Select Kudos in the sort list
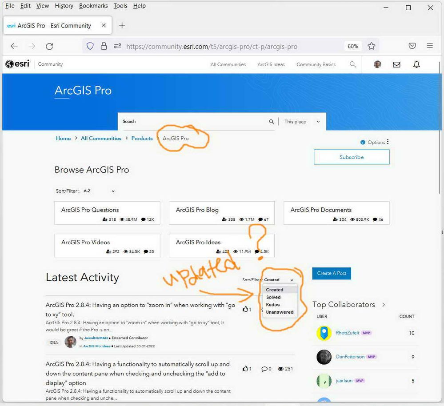 pyautogui.click(x=280, y=304)
